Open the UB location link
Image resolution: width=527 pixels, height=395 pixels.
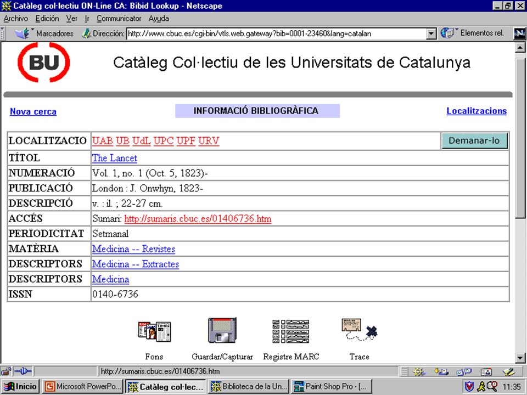[122, 141]
